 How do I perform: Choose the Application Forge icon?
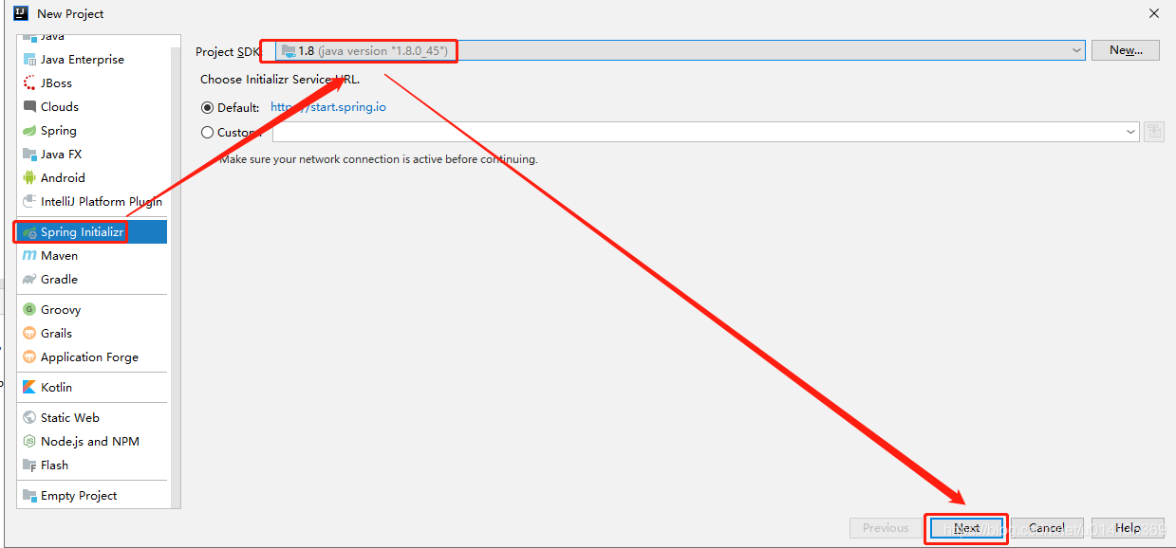(29, 356)
